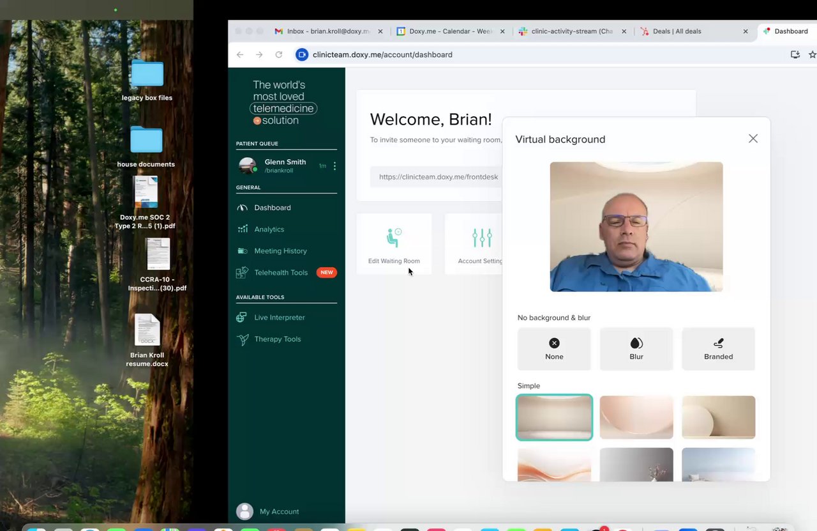
Task: Choose the pink curved Simple background
Action: click(x=636, y=417)
